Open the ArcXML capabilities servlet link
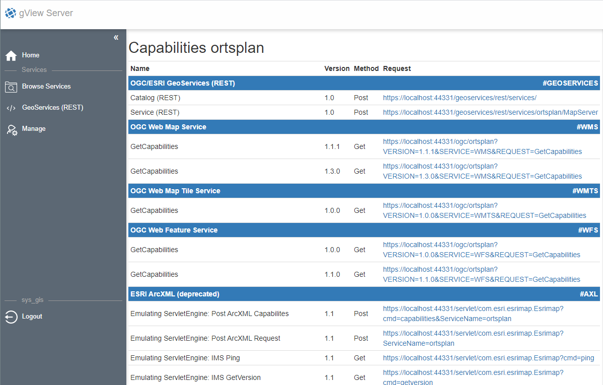 [473, 314]
